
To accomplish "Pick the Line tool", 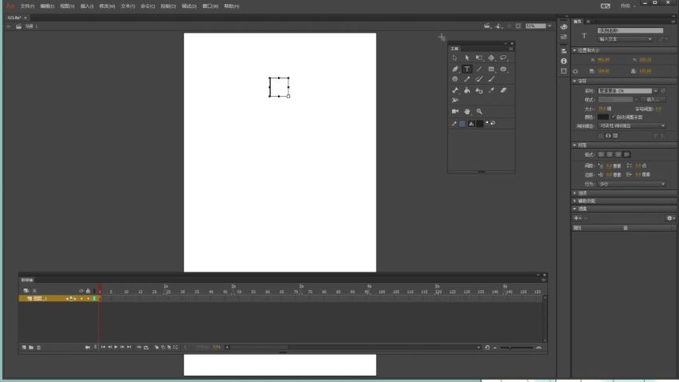I will [x=479, y=69].
